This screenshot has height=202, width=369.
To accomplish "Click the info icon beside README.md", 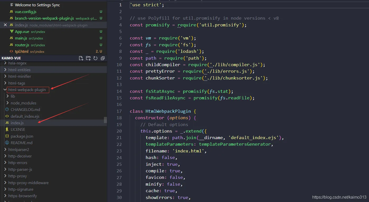I will tap(7, 143).
